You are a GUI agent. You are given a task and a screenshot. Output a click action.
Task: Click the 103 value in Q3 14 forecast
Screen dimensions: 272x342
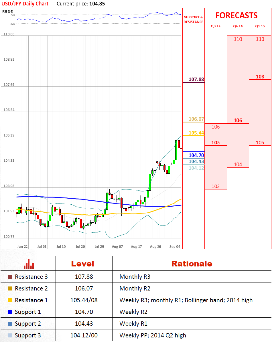(x=216, y=187)
